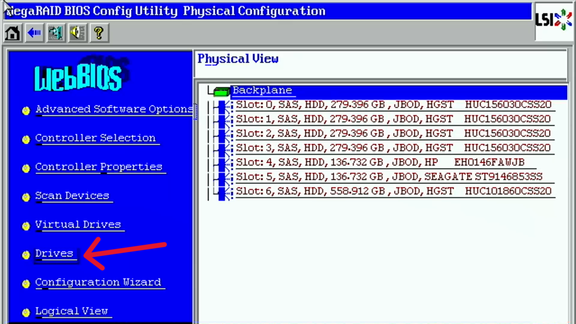Click the yellow bullet beside Logical View
The image size is (576, 324).
coord(26,312)
